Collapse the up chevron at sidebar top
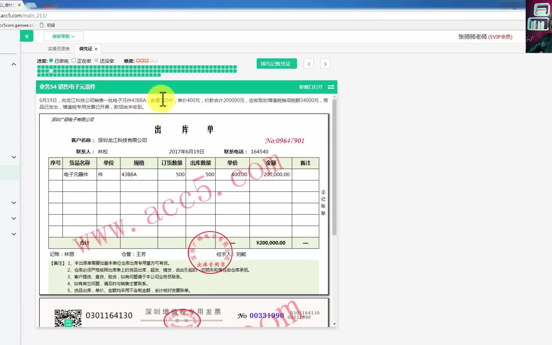 pyautogui.click(x=14, y=64)
